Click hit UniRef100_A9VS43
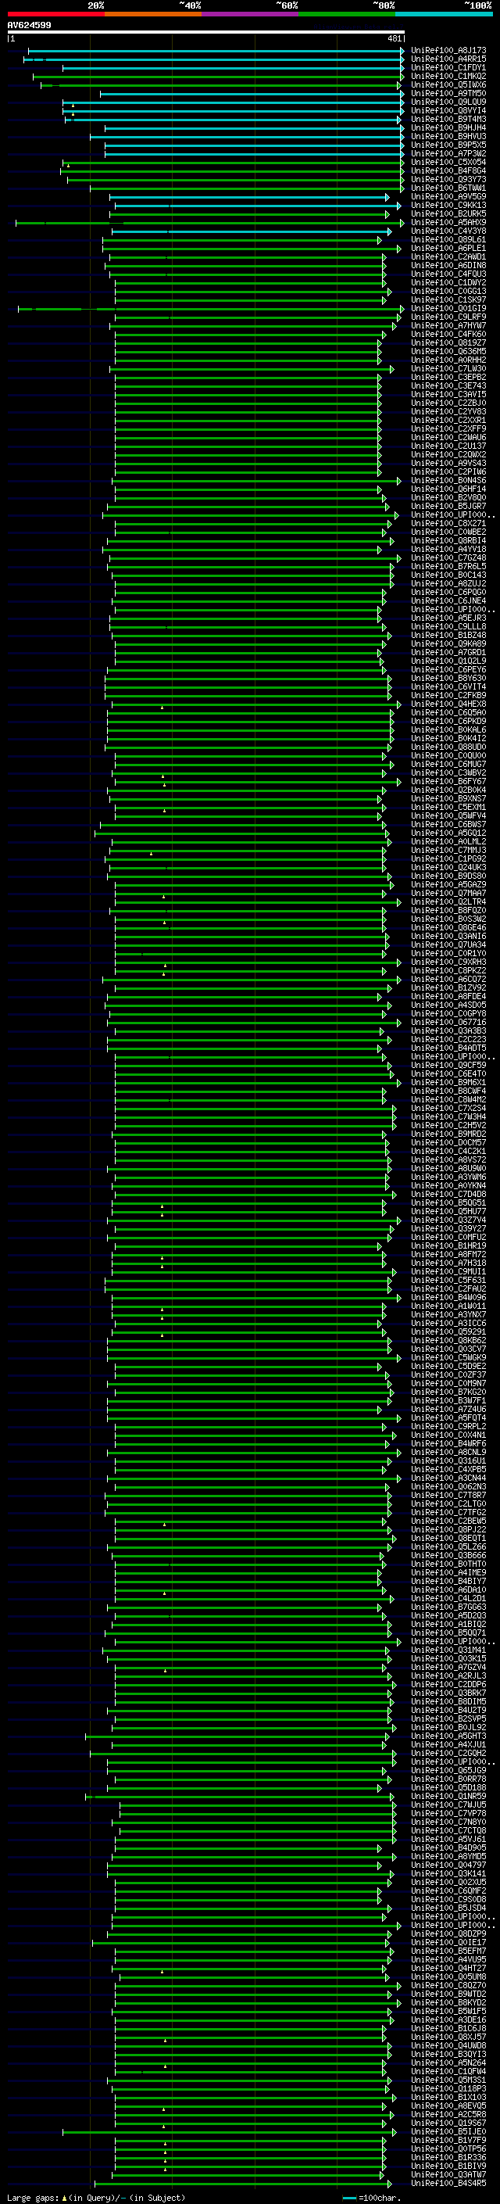This screenshot has height=2204, width=500. click(x=448, y=463)
